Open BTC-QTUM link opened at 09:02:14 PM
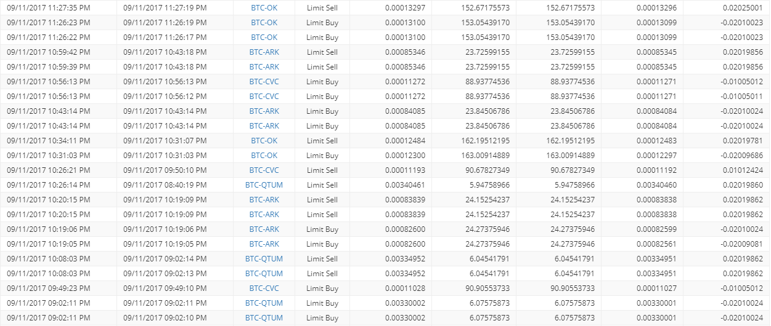This screenshot has height=326, width=771. click(264, 259)
